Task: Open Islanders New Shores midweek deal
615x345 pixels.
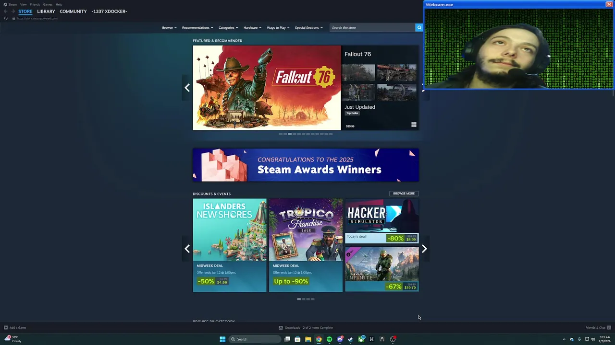Action: pos(230,245)
